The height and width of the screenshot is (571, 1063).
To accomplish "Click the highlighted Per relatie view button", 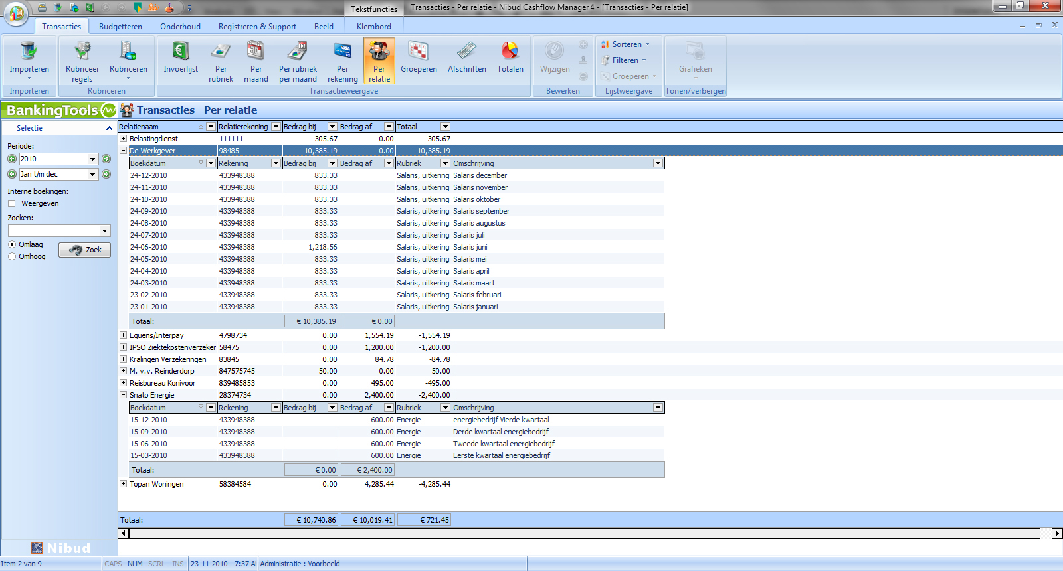I will (379, 60).
